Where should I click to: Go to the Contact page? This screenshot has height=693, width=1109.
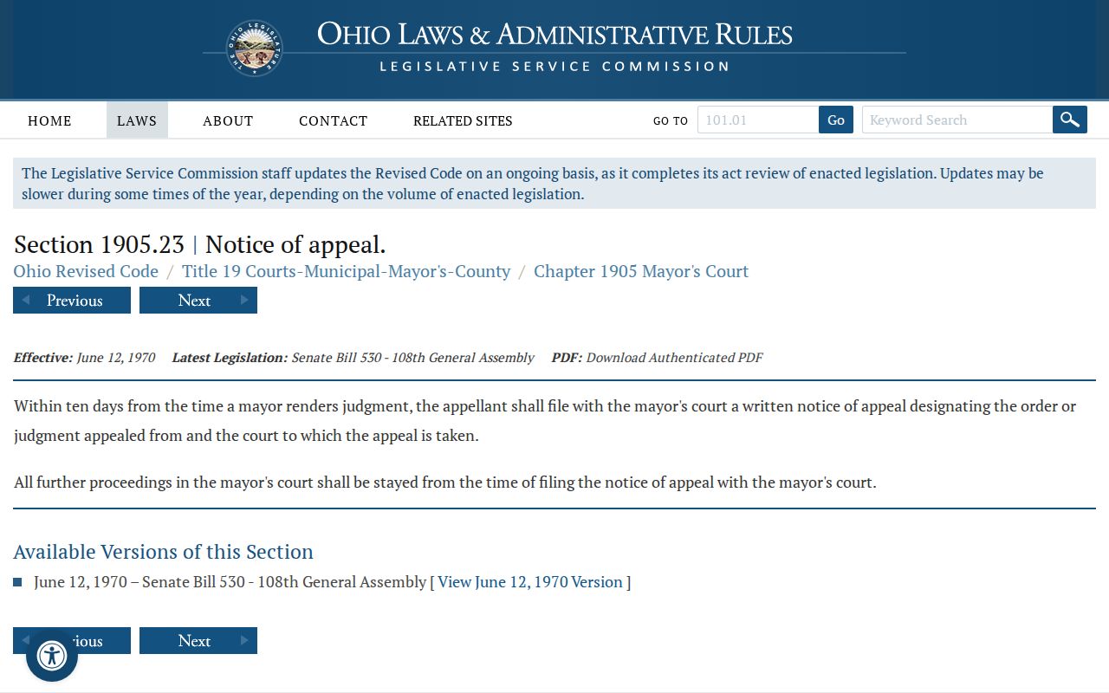click(334, 120)
